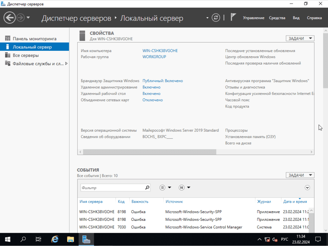328x246 pixels.
Task: Go back with the back arrow button
Action: tap(9, 18)
